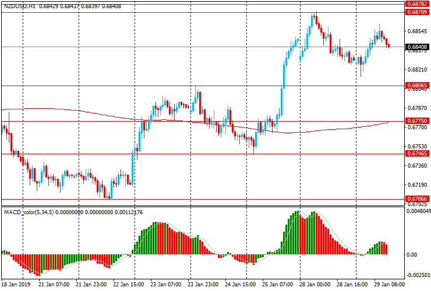This screenshot has height=291, width=431.
Task: Click the current price label 0.68408
Action: coord(417,47)
